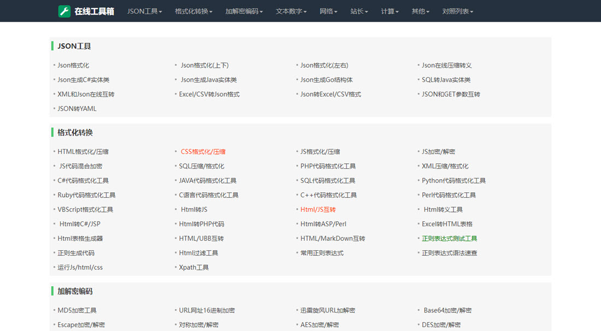The width and height of the screenshot is (601, 331).
Task: Click the 在线工具箱 site title
Action: pyautogui.click(x=94, y=11)
